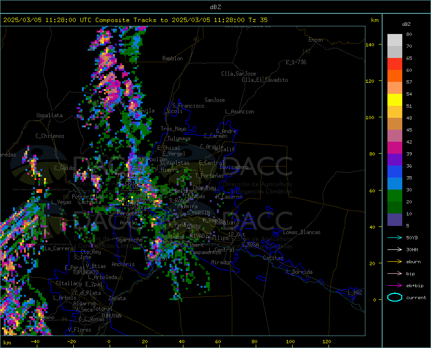Click the TUNUYAN place label

click(x=111, y=316)
